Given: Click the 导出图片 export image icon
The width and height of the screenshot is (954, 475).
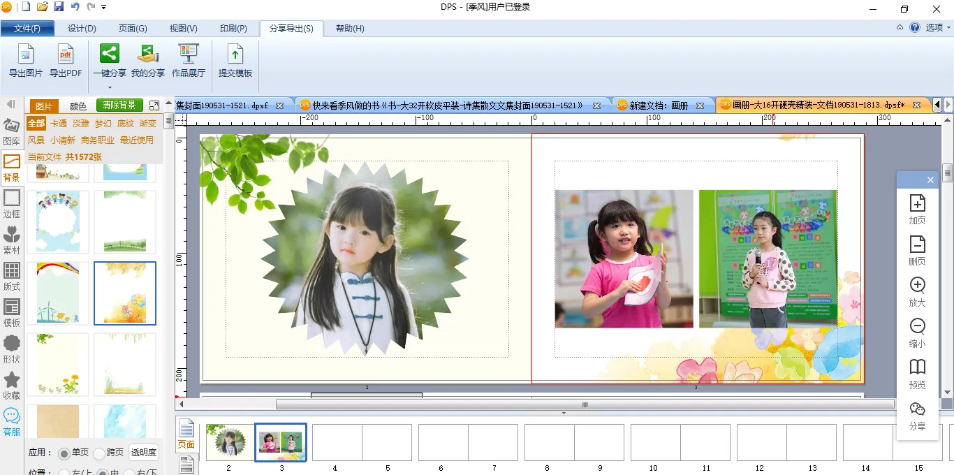Looking at the screenshot, I should pyautogui.click(x=26, y=54).
